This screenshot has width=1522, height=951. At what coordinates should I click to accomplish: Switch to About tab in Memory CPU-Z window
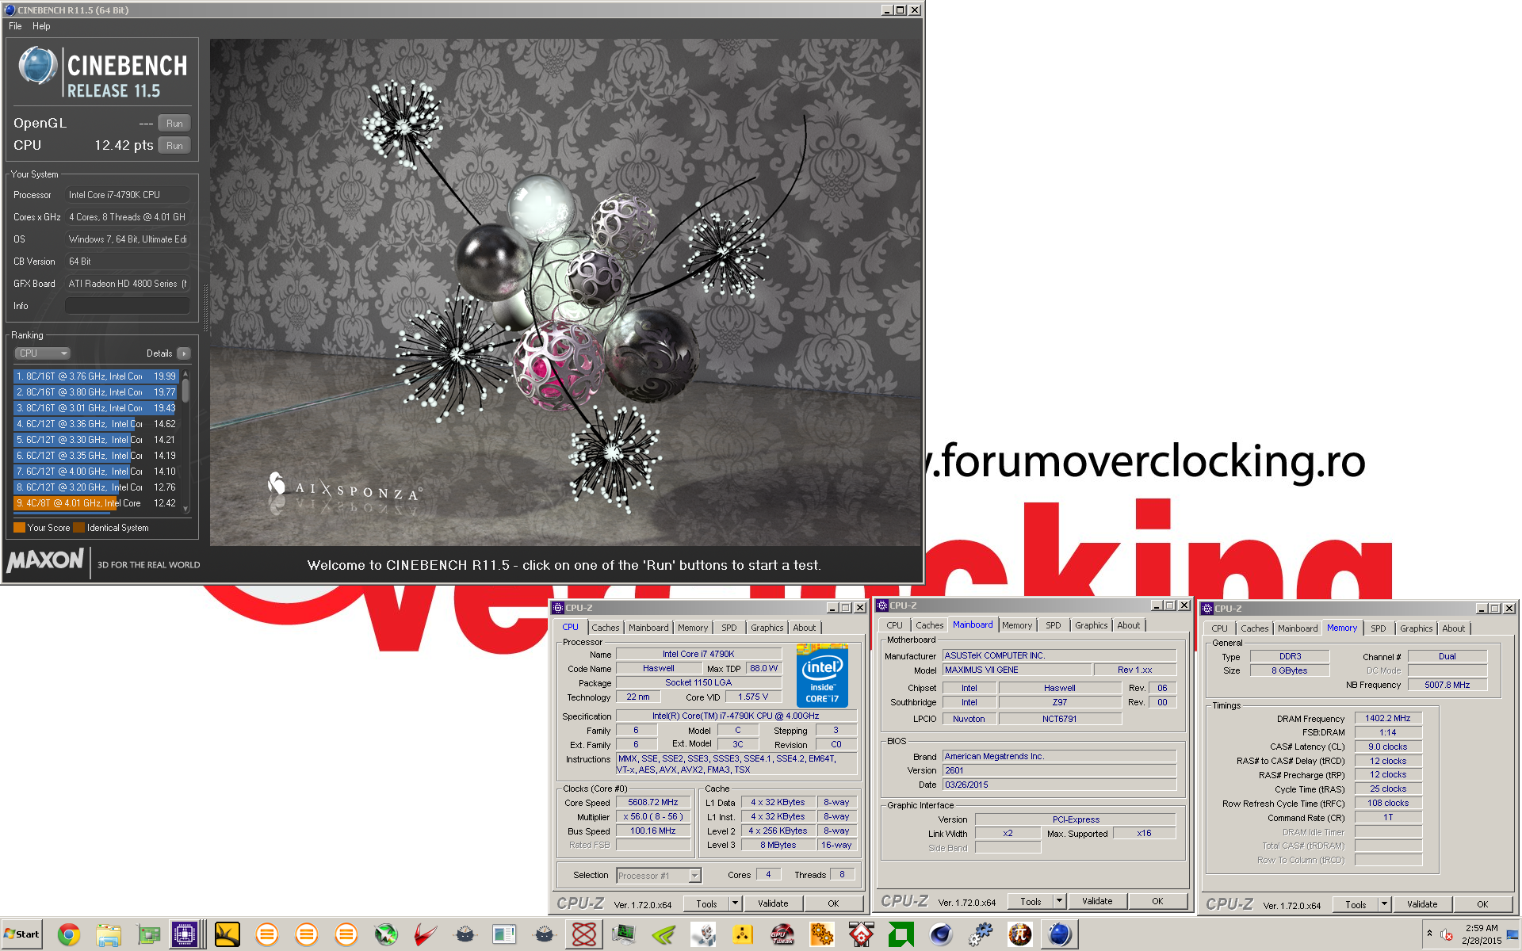(x=1454, y=628)
